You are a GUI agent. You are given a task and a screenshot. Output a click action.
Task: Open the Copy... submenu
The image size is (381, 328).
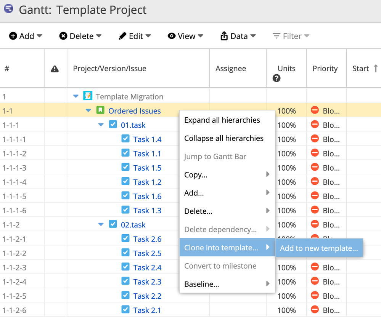coord(227,174)
